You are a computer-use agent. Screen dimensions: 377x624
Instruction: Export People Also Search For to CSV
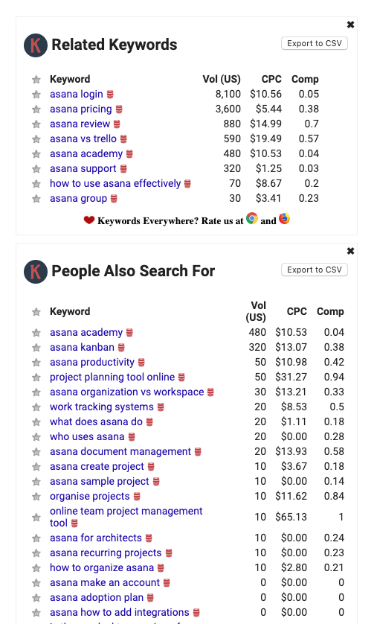315,270
